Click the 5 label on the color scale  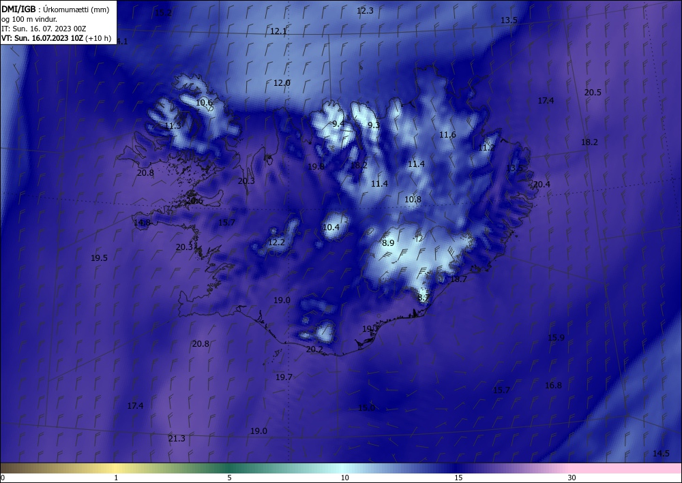(x=230, y=478)
